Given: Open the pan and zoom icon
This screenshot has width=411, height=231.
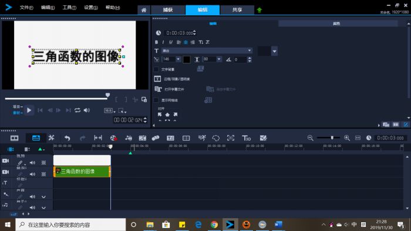Looking at the screenshot, I should [231, 138].
